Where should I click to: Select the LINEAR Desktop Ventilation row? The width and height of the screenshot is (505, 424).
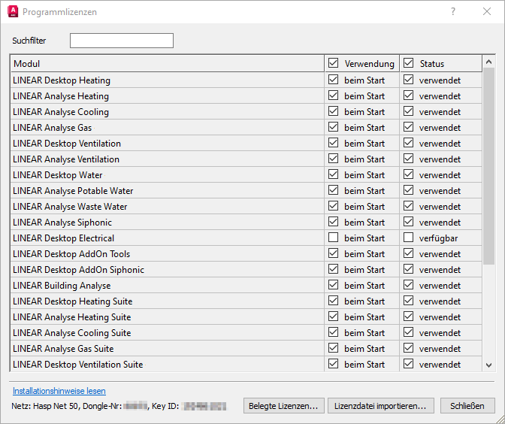[246, 143]
